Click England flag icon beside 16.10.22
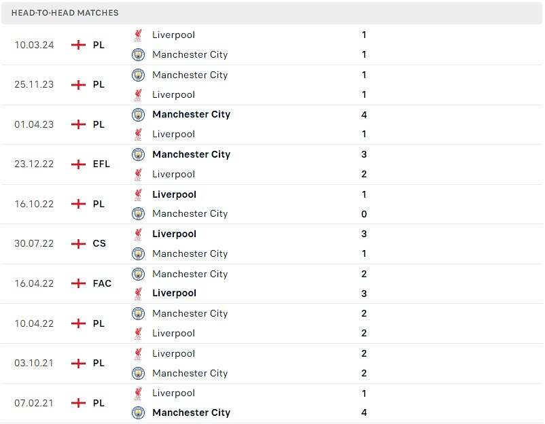The image size is (545, 424). click(x=78, y=204)
